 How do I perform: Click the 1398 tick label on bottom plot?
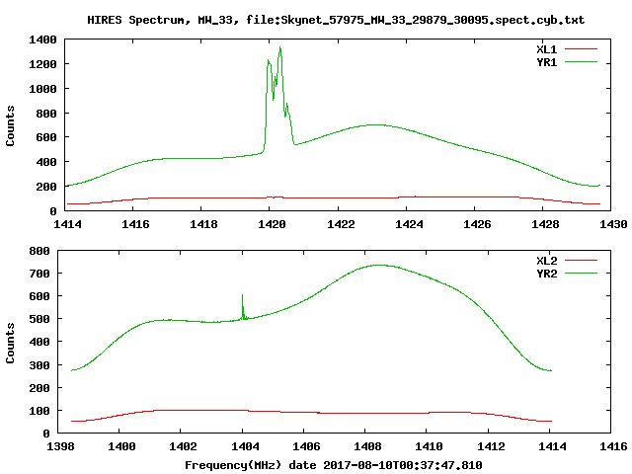60,446
